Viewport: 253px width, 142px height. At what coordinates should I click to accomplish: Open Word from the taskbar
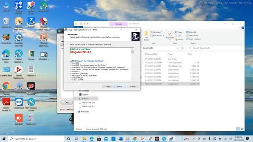click(x=121, y=138)
